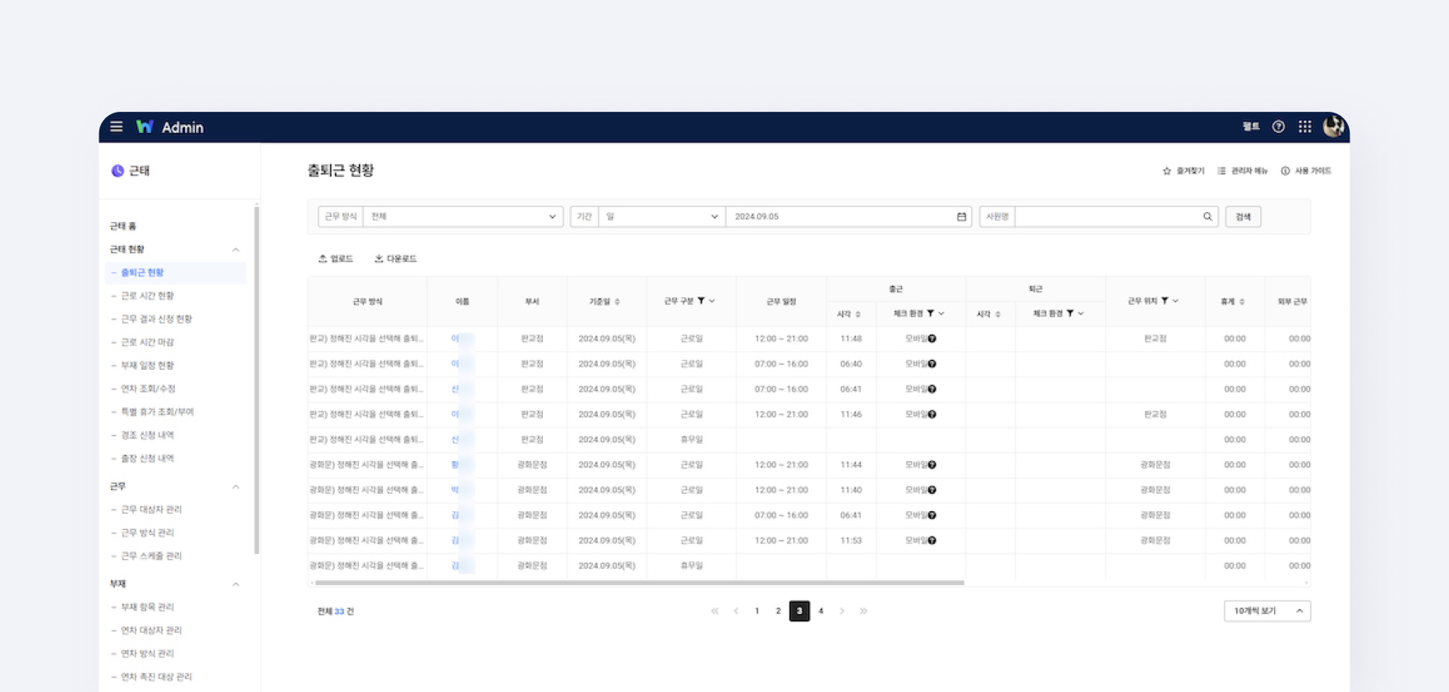Open the apps grid icon
The width and height of the screenshot is (1449, 692).
[1304, 127]
